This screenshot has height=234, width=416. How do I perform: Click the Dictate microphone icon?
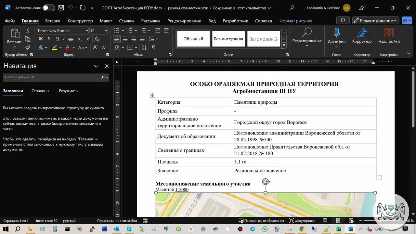pyautogui.click(x=336, y=33)
